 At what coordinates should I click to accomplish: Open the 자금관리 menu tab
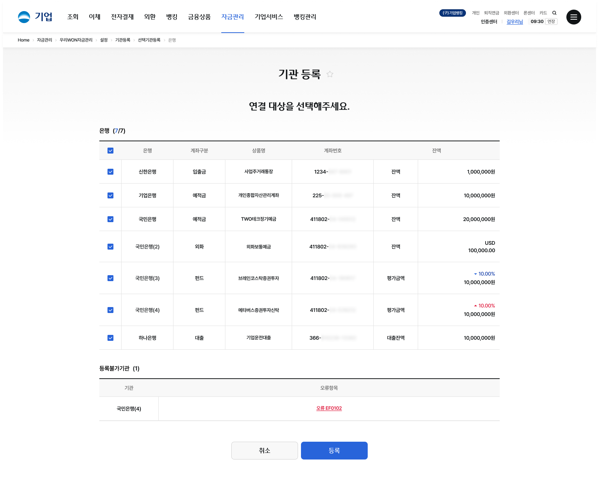click(232, 17)
